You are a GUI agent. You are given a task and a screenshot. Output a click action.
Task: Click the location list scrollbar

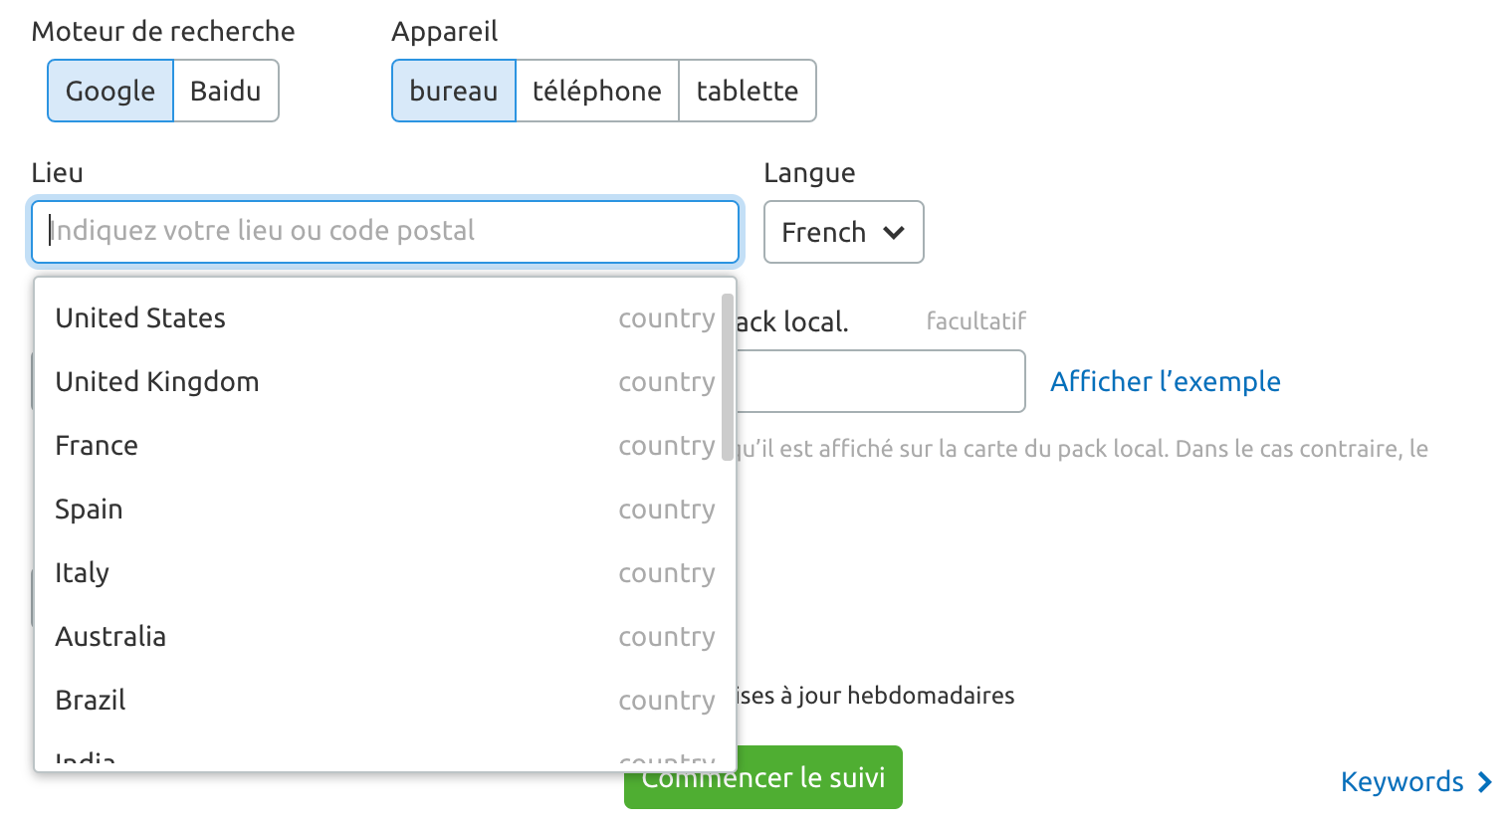tap(728, 376)
